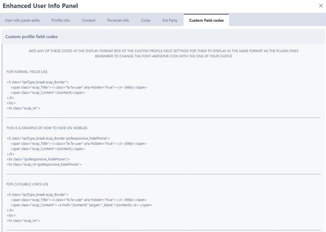The height and width of the screenshot is (232, 326).
Task: Click the ADD ANY OF THESE CODES instruction line
Action: pyautogui.click(x=163, y=51)
